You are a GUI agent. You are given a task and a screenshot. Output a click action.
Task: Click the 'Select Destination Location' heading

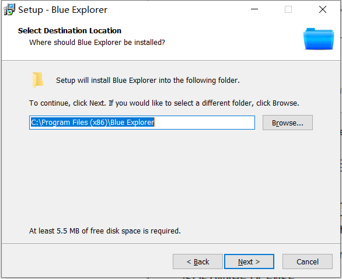(x=69, y=31)
